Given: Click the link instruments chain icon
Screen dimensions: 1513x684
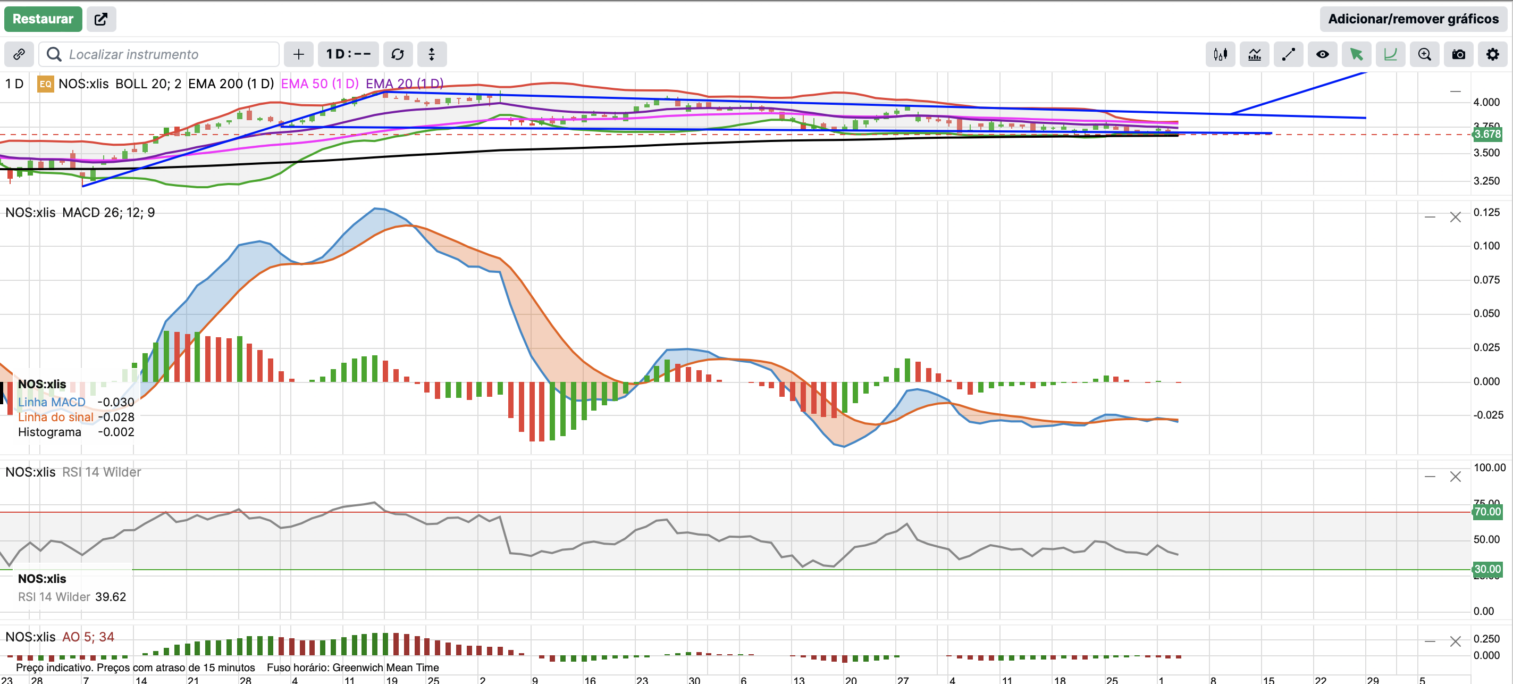Looking at the screenshot, I should 19,55.
